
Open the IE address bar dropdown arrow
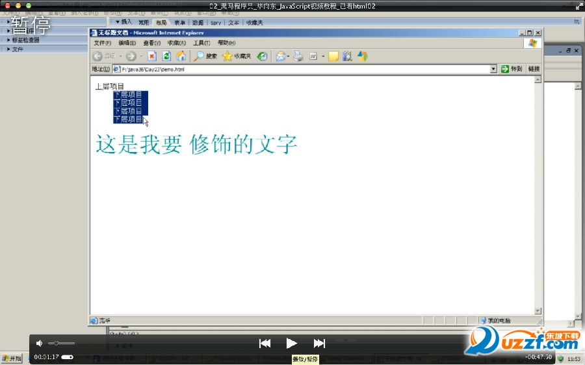coord(493,69)
